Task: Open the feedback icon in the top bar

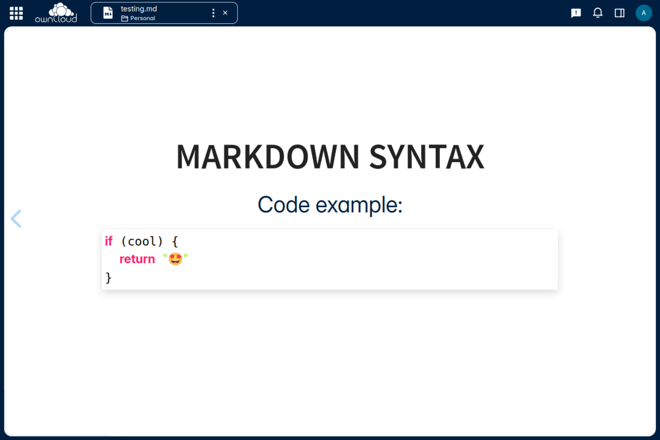Action: [576, 13]
